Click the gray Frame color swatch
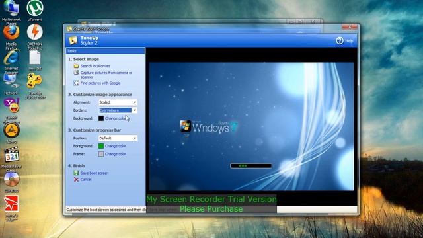This screenshot has width=423, height=238. coord(101,154)
